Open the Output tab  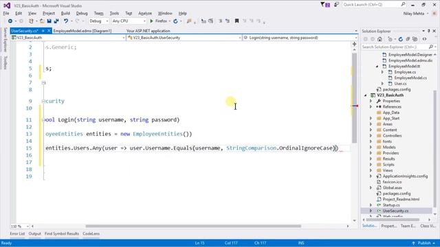pyautogui.click(x=35, y=233)
